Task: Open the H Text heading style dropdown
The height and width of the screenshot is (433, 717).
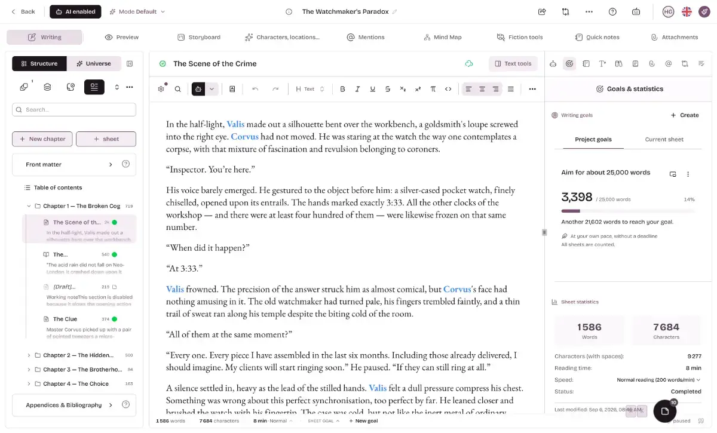Action: (310, 89)
